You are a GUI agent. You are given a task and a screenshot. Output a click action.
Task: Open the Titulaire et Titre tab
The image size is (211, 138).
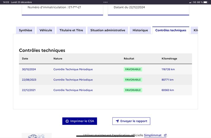pyautogui.click(x=71, y=30)
